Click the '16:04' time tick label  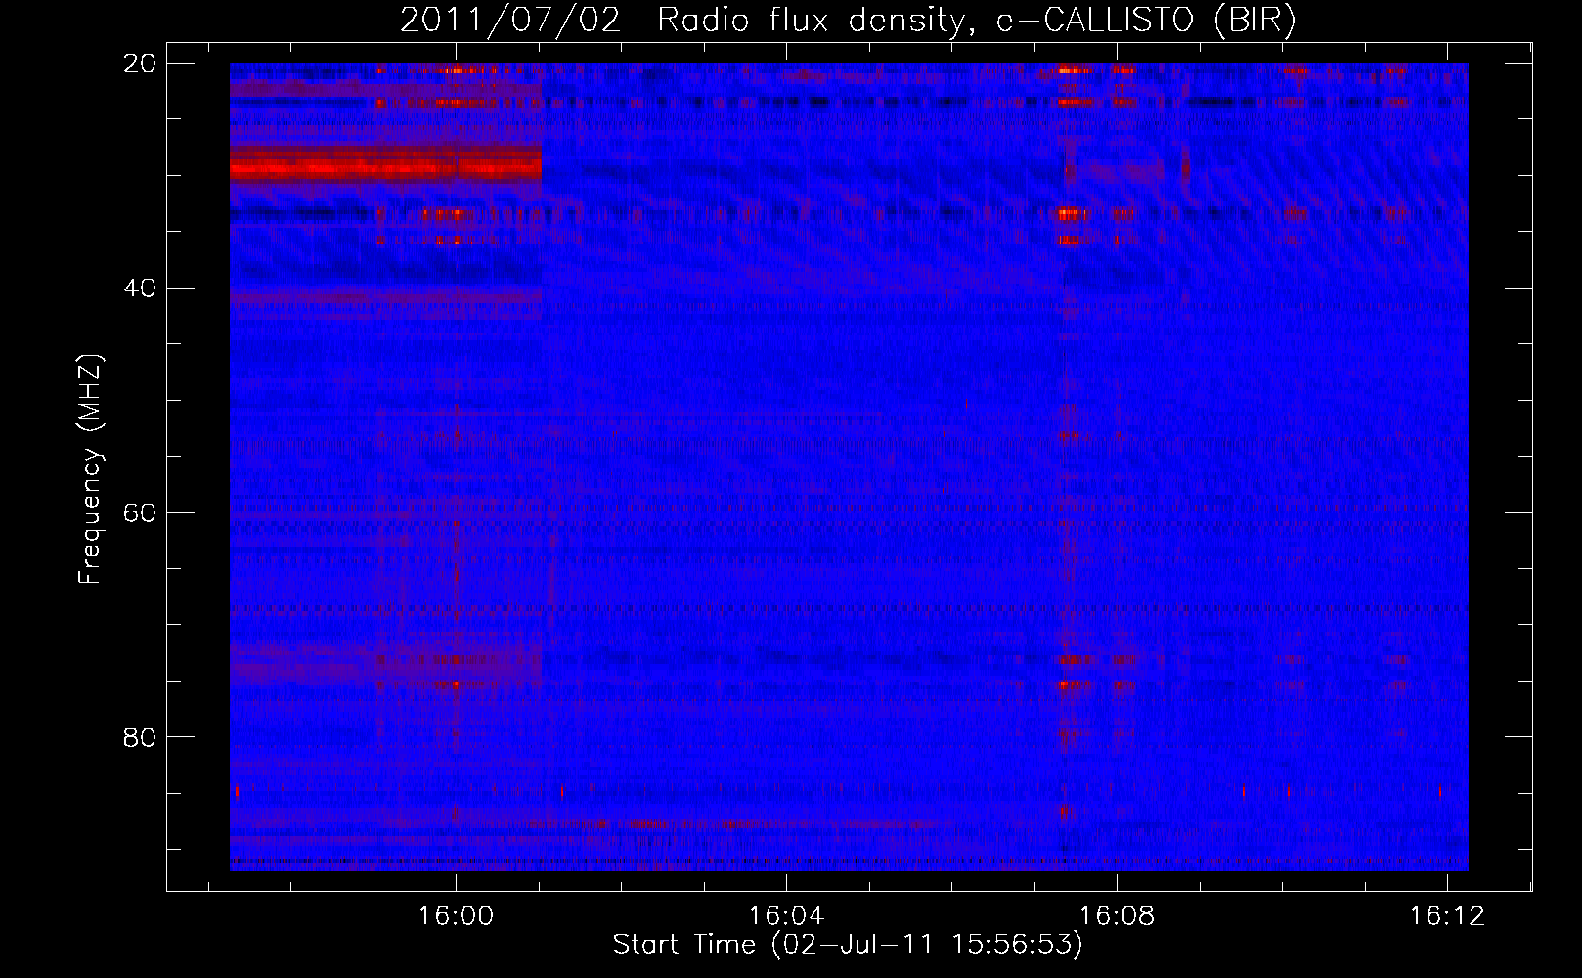pyautogui.click(x=786, y=916)
